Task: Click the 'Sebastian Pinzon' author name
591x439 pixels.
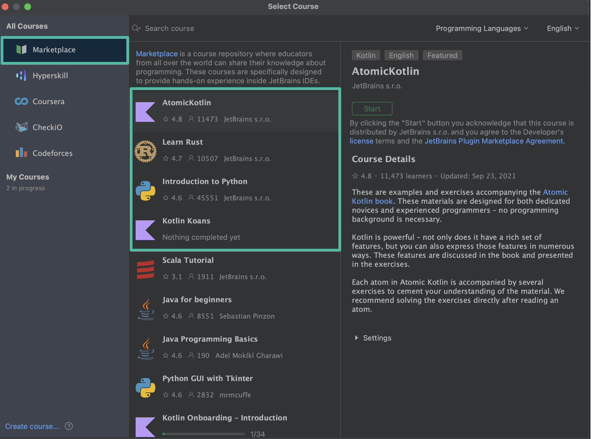Action: click(x=247, y=316)
